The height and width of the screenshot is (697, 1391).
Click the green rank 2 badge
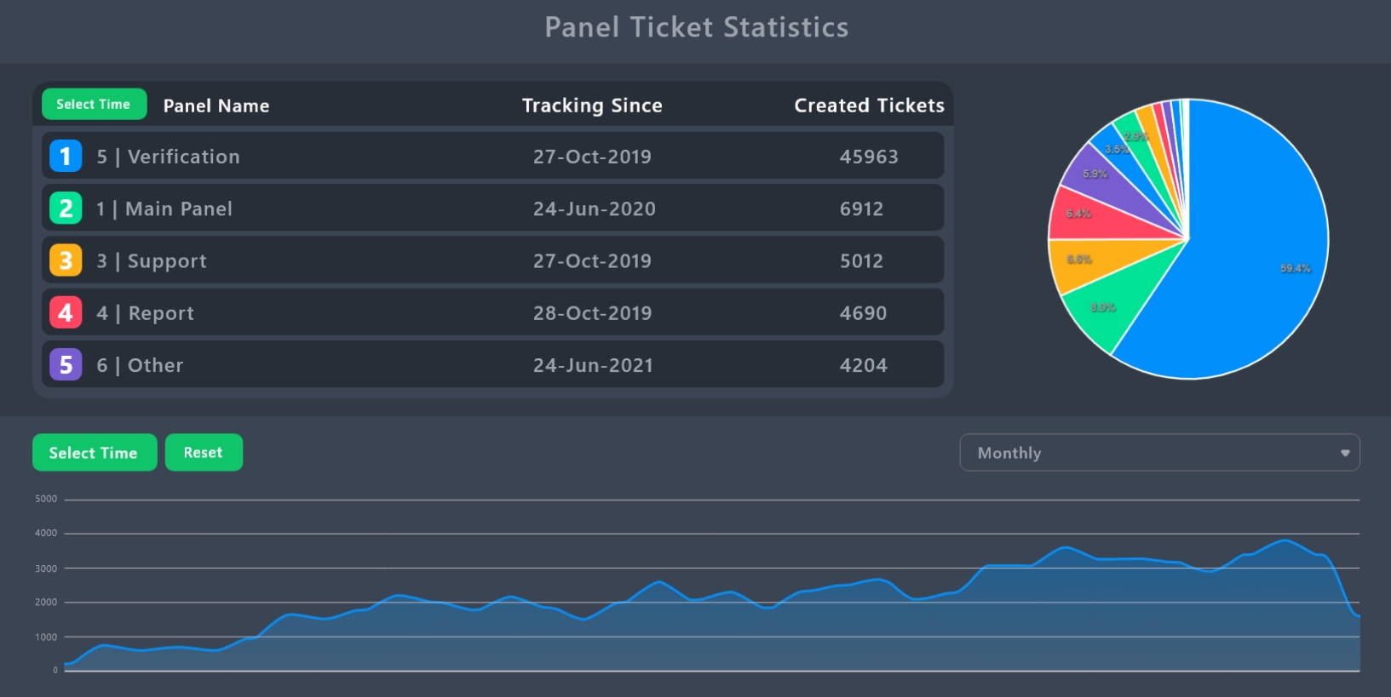pyautogui.click(x=66, y=209)
